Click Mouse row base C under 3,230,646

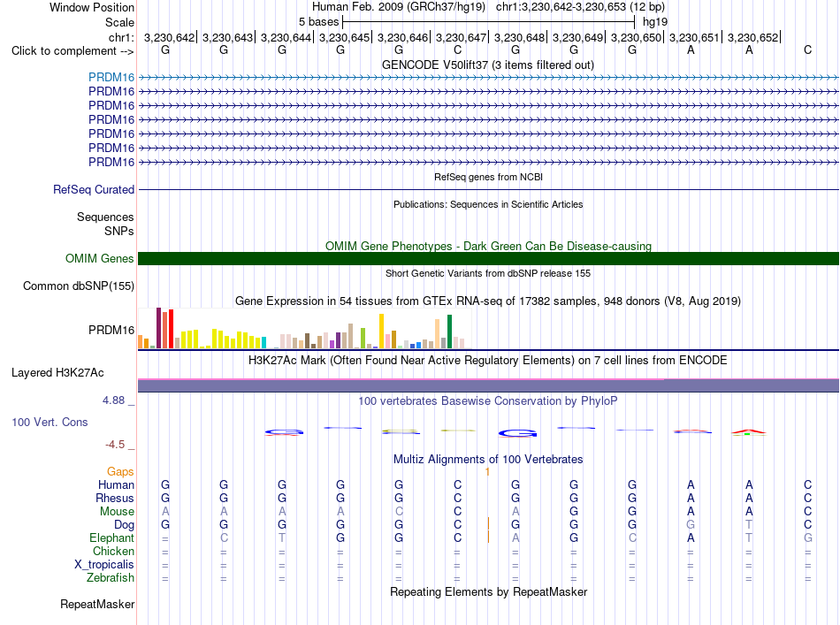point(399,512)
